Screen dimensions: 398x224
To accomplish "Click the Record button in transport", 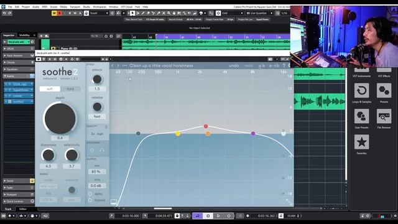I will (229, 216).
